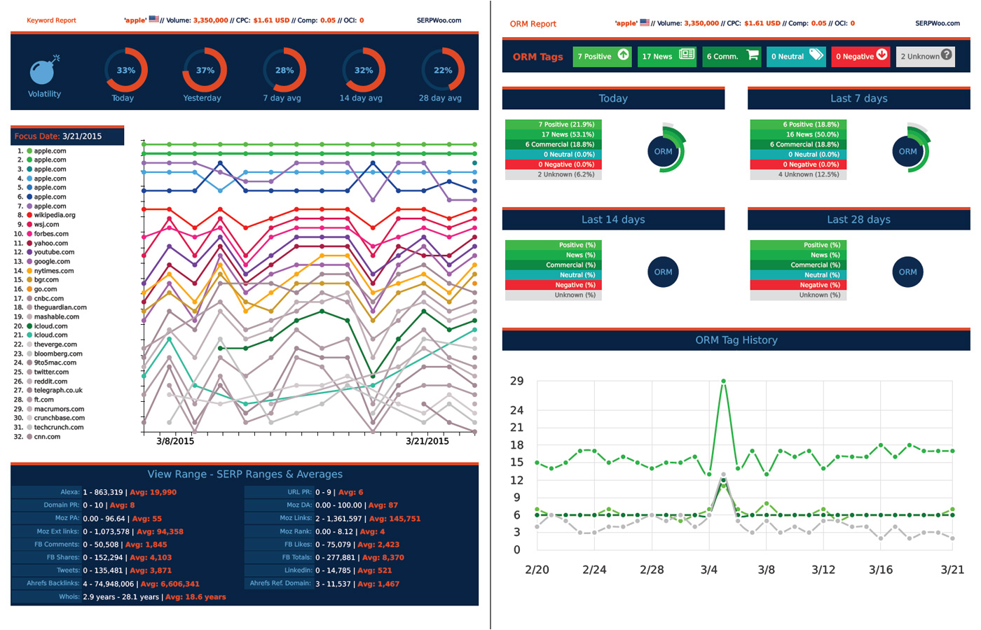Select the 17 News tag button
This screenshot has height=630, width=981.
pyautogui.click(x=668, y=57)
